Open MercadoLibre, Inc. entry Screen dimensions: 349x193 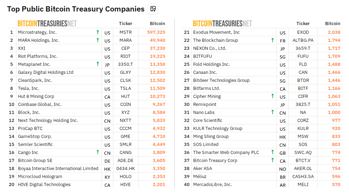click(x=212, y=184)
